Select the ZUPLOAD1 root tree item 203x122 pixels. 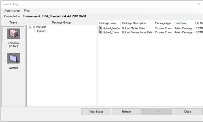[39, 27]
